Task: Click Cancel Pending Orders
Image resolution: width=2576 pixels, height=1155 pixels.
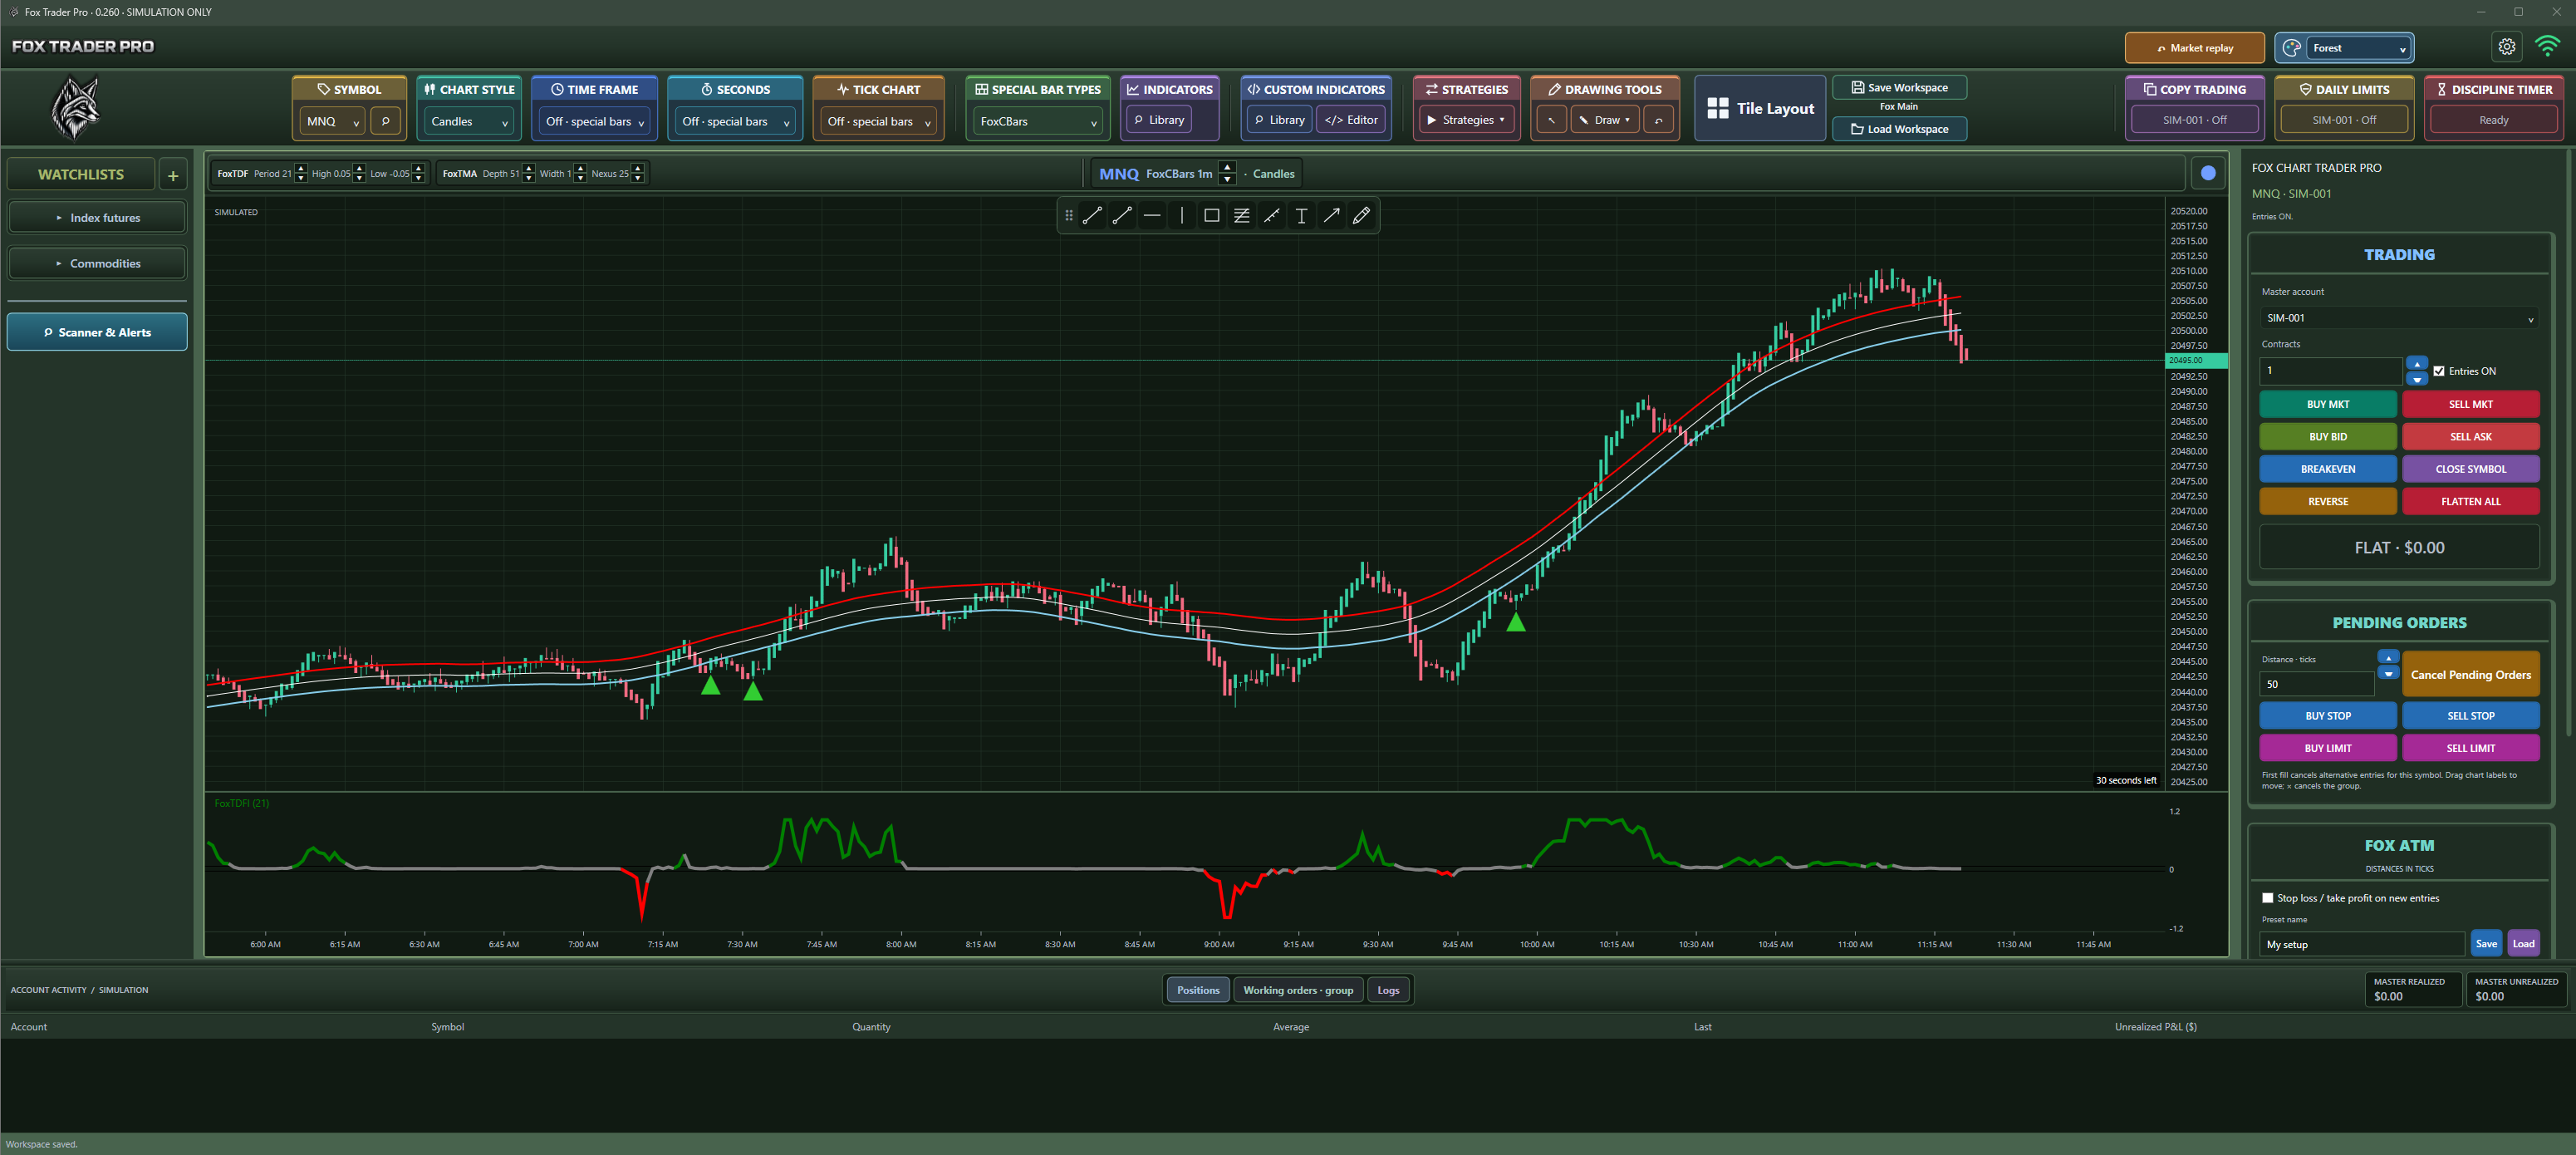Action: 2470,674
